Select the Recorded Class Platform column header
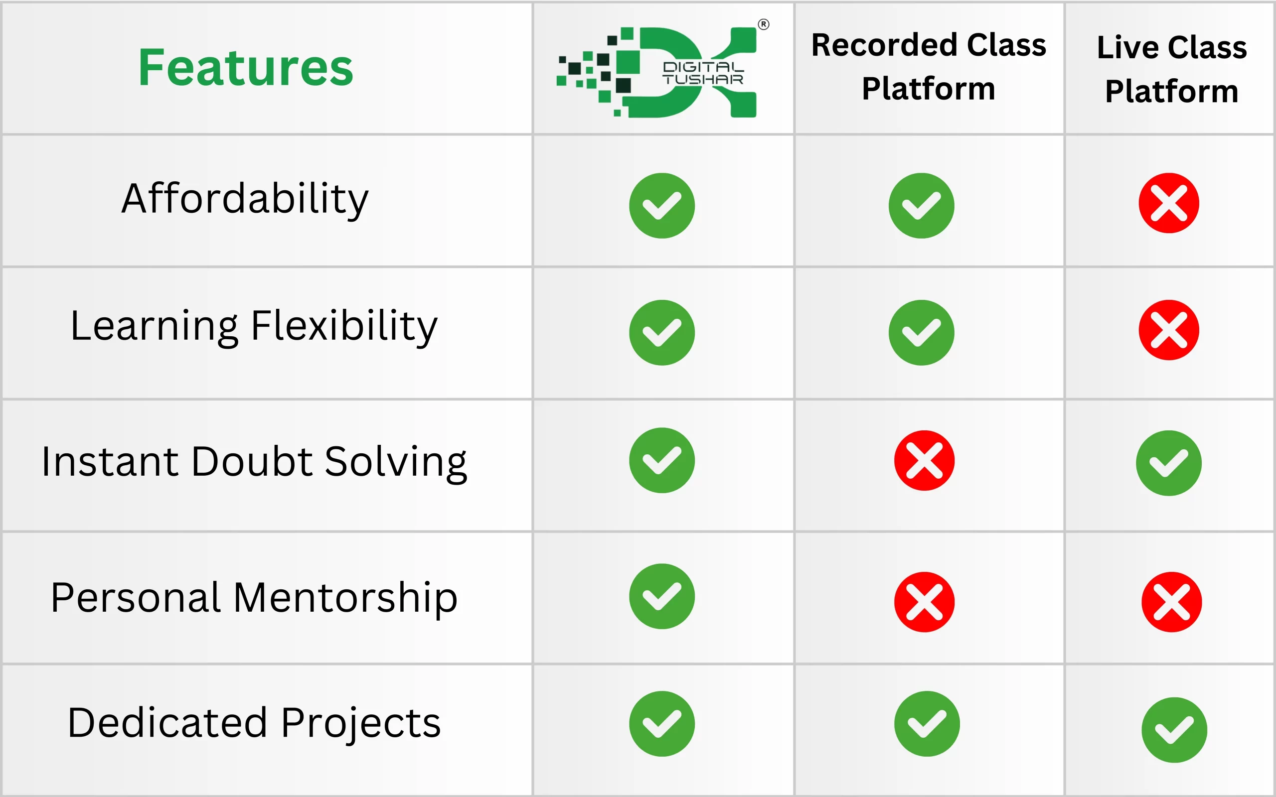Screen dimensions: 1276x797 [929, 66]
